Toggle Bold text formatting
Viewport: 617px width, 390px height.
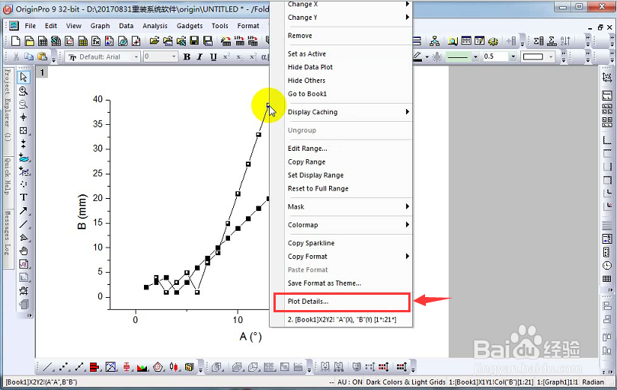(187, 56)
